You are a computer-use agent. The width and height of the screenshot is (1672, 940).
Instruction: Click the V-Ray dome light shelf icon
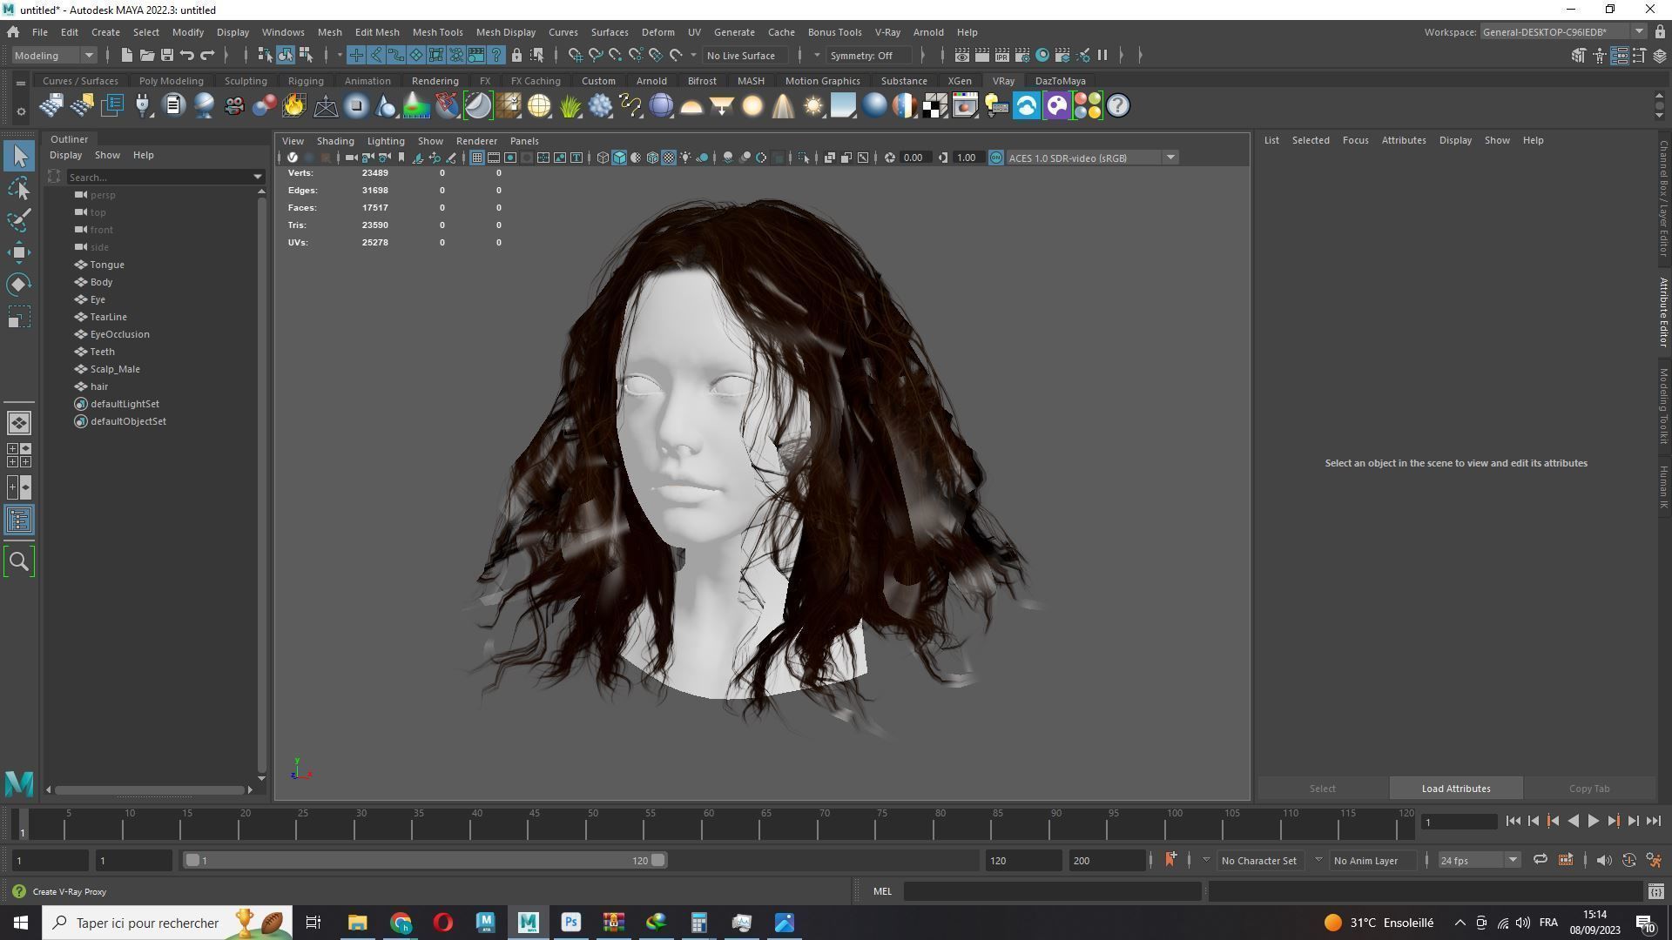pos(691,106)
